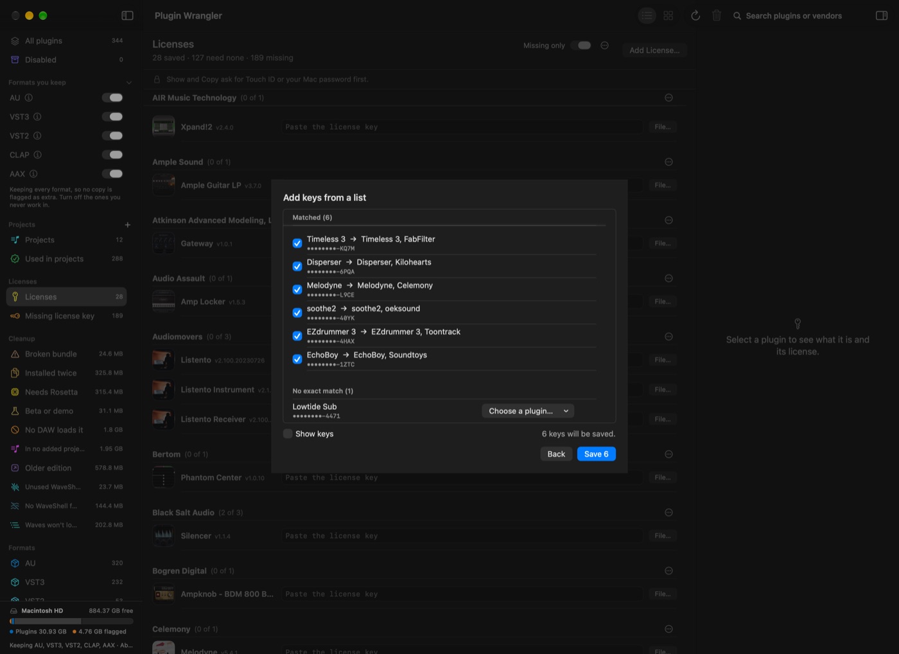Switch to grid view icon
Image resolution: width=899 pixels, height=654 pixels.
tap(668, 15)
